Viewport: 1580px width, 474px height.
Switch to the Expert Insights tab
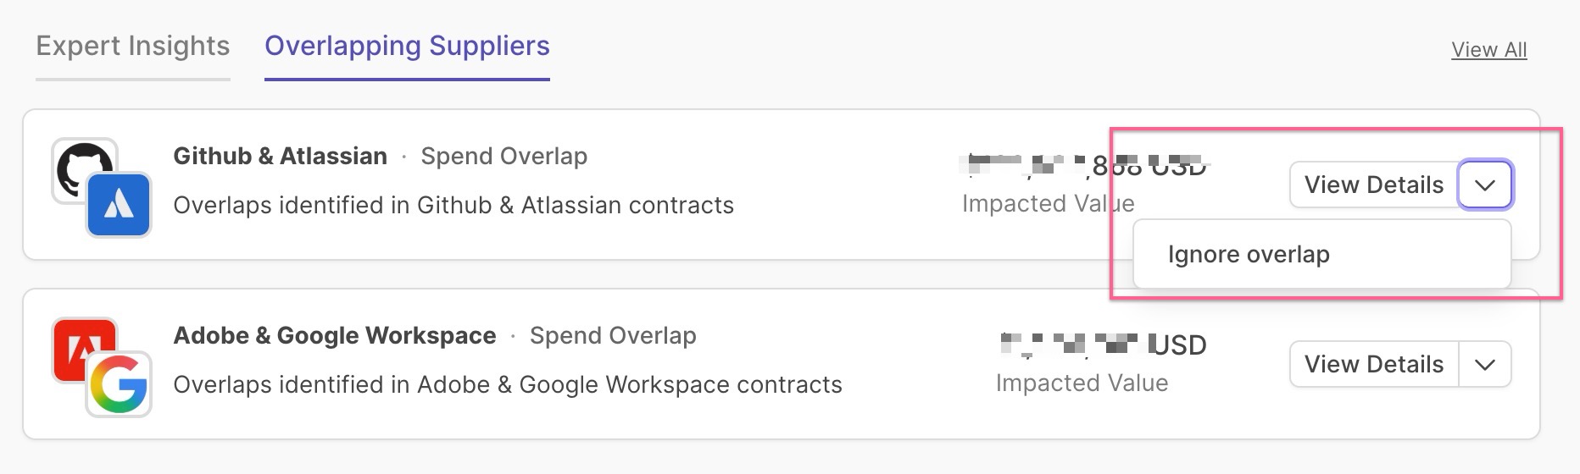[x=133, y=46]
